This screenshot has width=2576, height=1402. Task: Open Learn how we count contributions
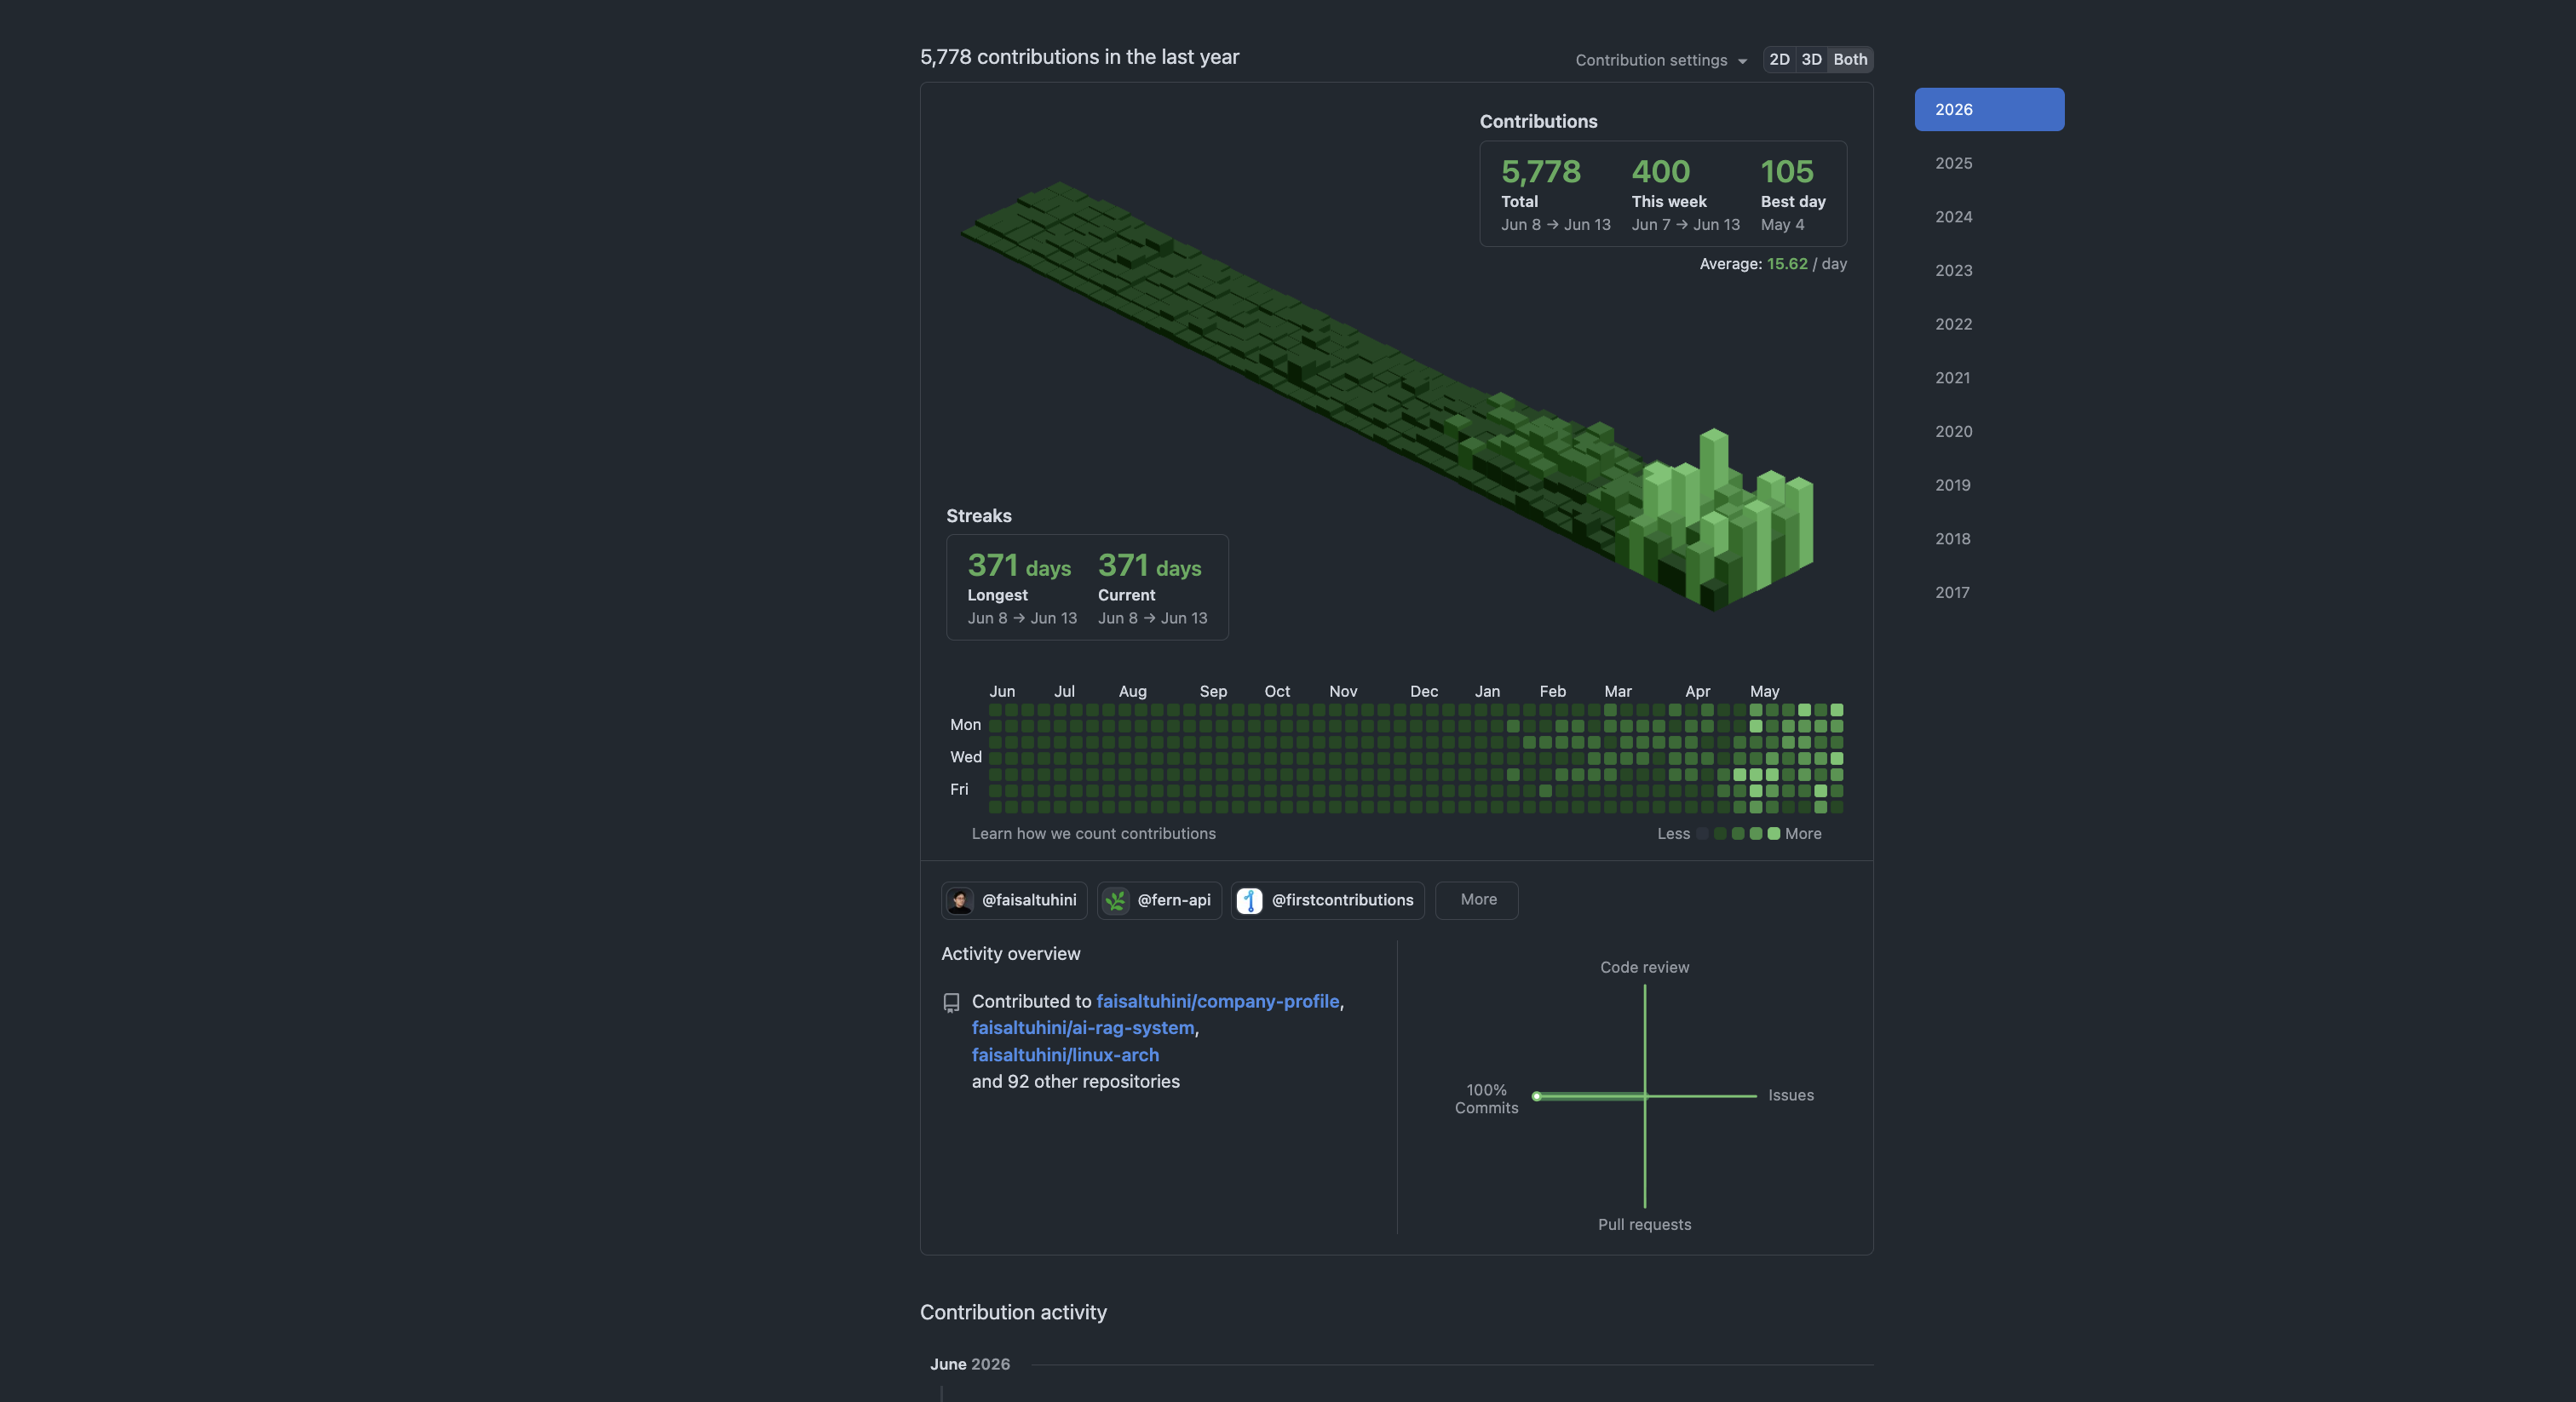coord(1093,833)
